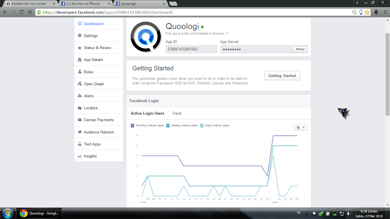Click the App Details cube icon

pyautogui.click(x=80, y=60)
